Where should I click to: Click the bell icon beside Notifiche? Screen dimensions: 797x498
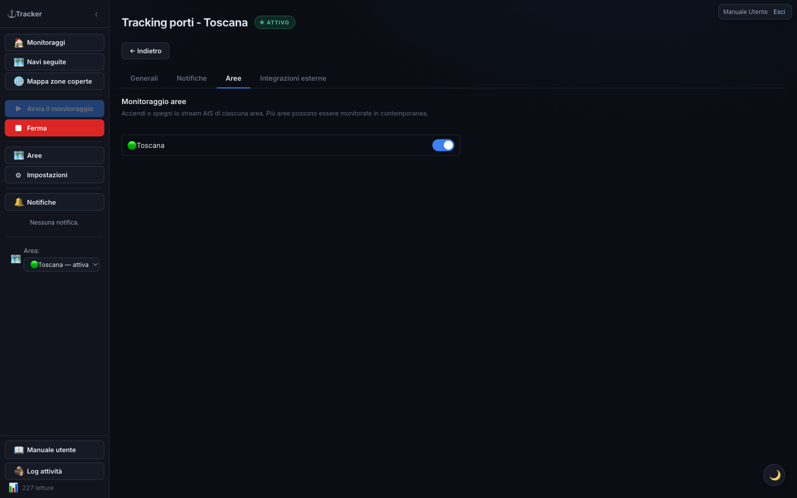point(19,202)
